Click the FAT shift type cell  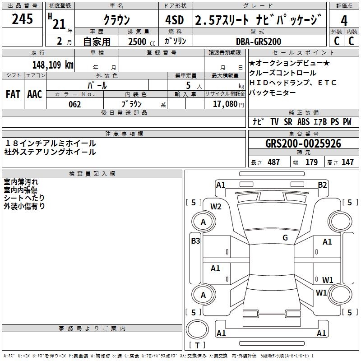tap(13, 94)
